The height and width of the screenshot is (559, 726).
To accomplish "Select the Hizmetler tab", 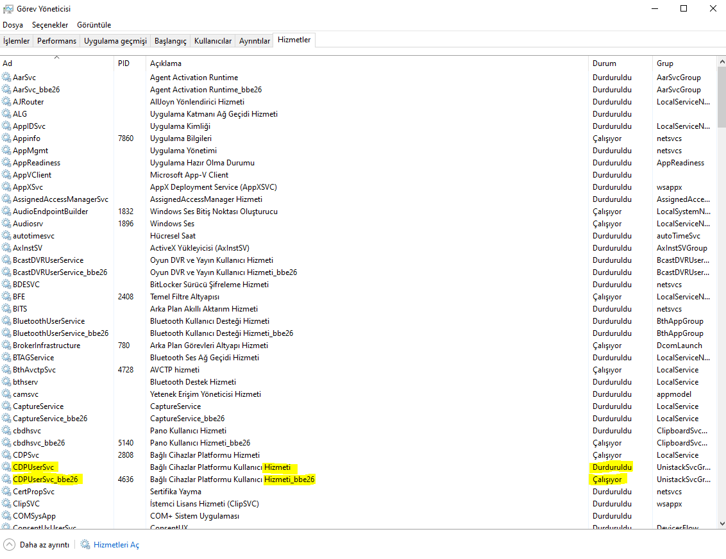I will (x=294, y=40).
